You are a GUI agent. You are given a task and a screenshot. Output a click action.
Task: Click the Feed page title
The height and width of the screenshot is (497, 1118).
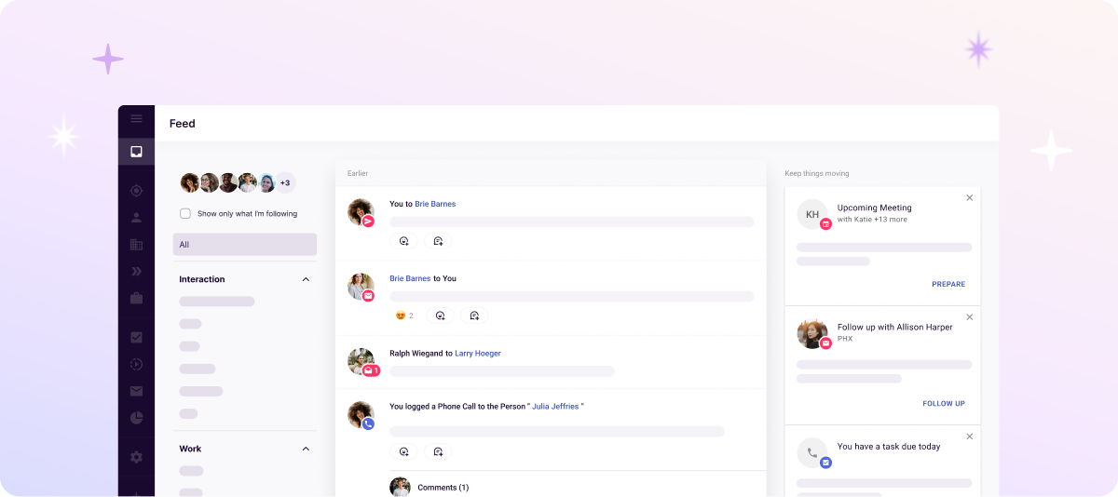[183, 123]
